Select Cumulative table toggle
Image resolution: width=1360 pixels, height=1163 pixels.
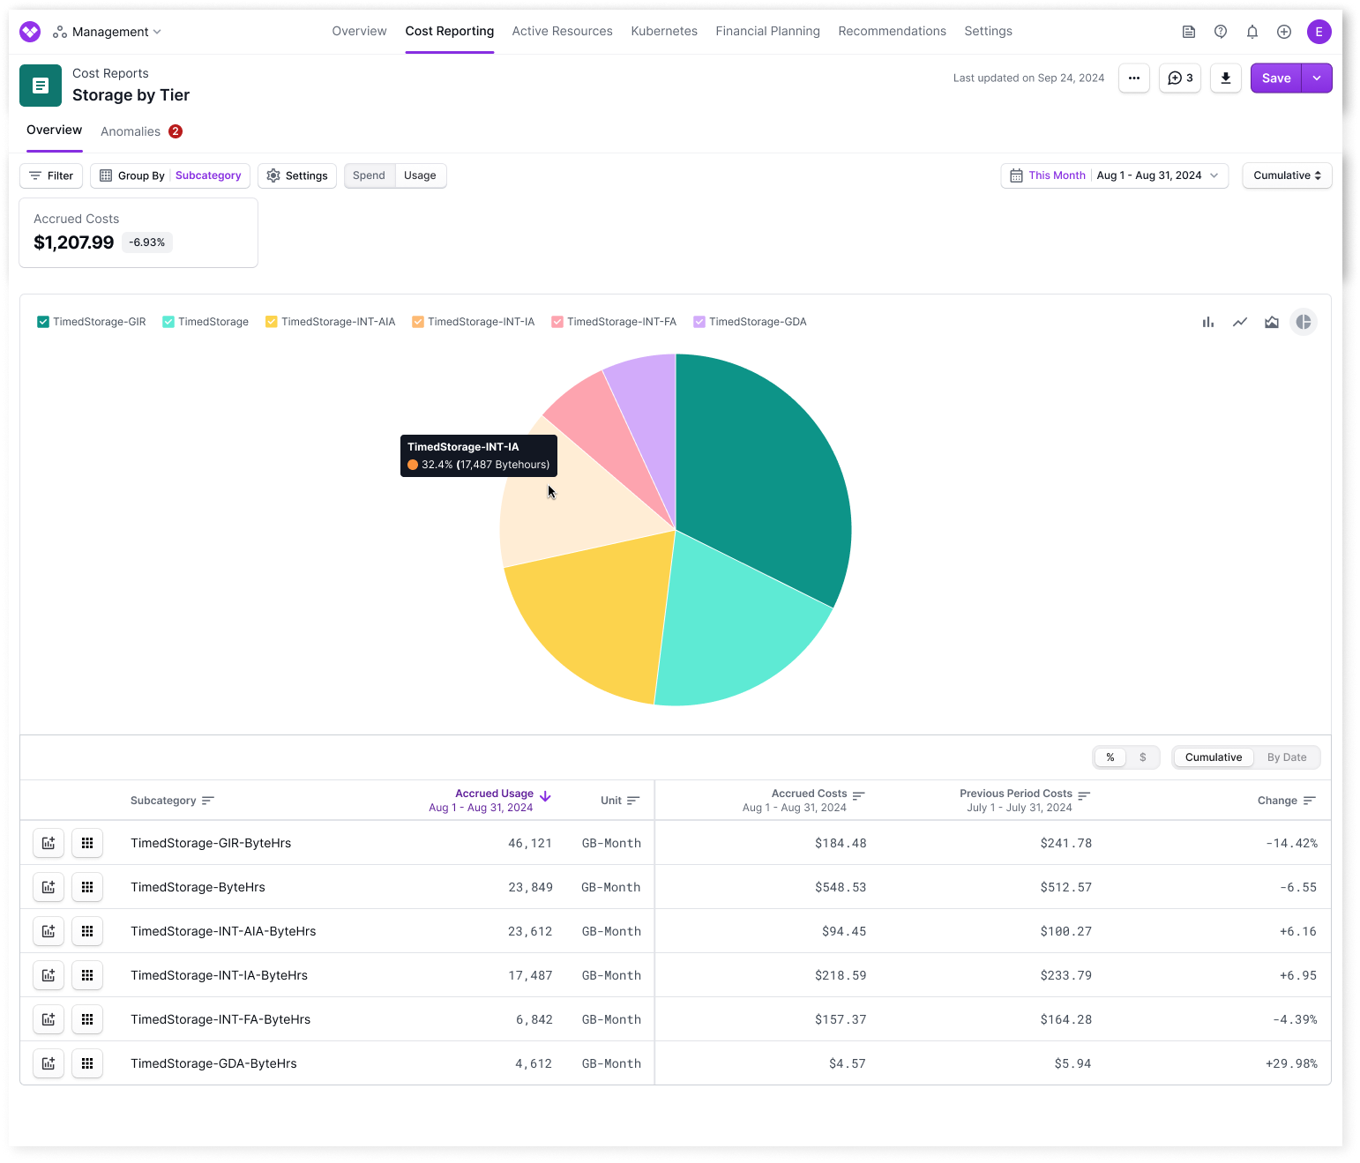1214,757
